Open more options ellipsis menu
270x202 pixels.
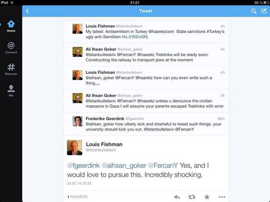[221, 197]
